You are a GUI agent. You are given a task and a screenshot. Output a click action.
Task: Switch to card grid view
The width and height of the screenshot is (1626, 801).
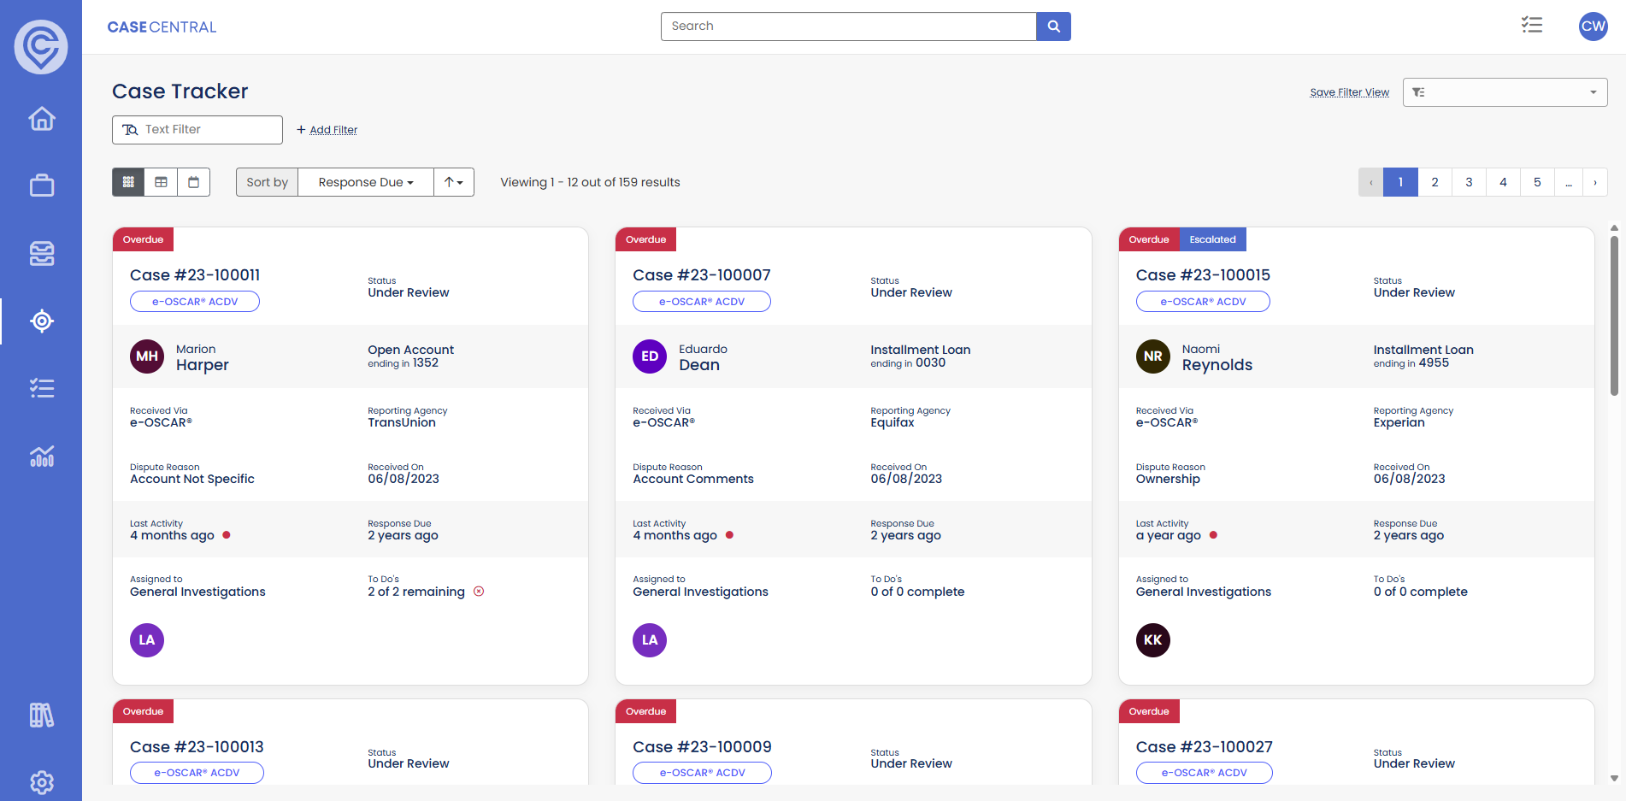point(128,182)
